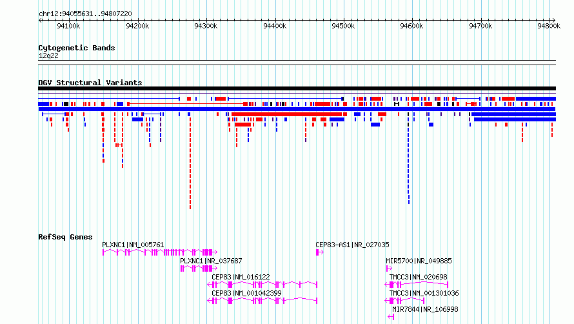The image size is (574, 324).
Task: Click the TMCC3 NM_001301036 gene glyph
Action: pos(404,301)
